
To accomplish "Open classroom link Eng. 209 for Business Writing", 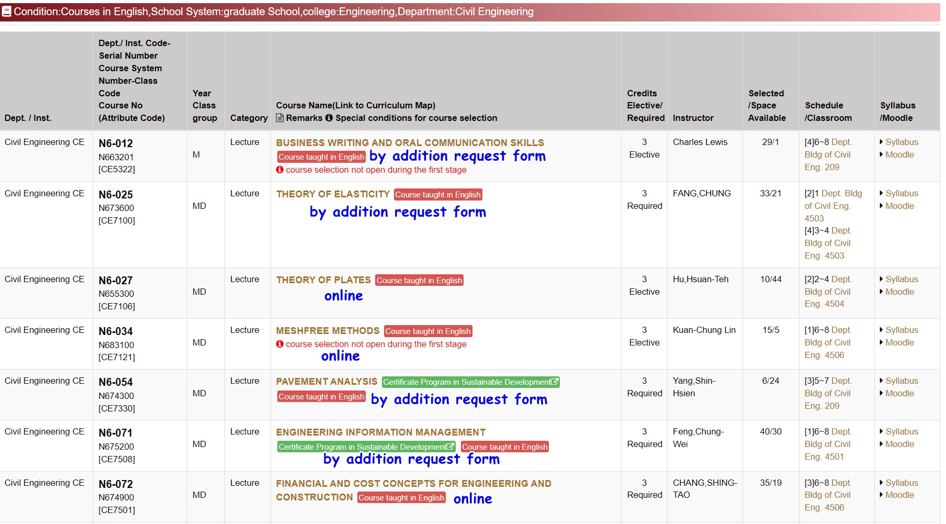I will coord(828,154).
